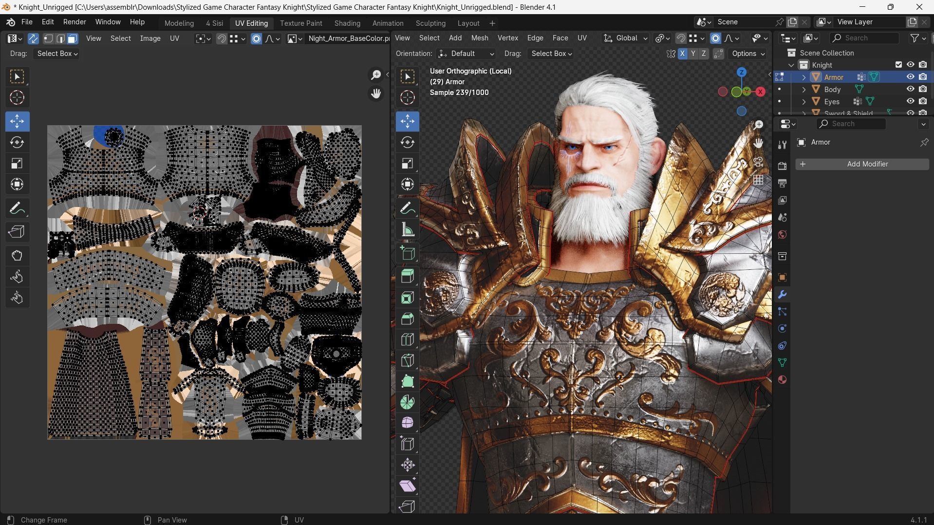934x525 pixels.
Task: Enable UV vertex selection mode
Action: tap(48, 38)
